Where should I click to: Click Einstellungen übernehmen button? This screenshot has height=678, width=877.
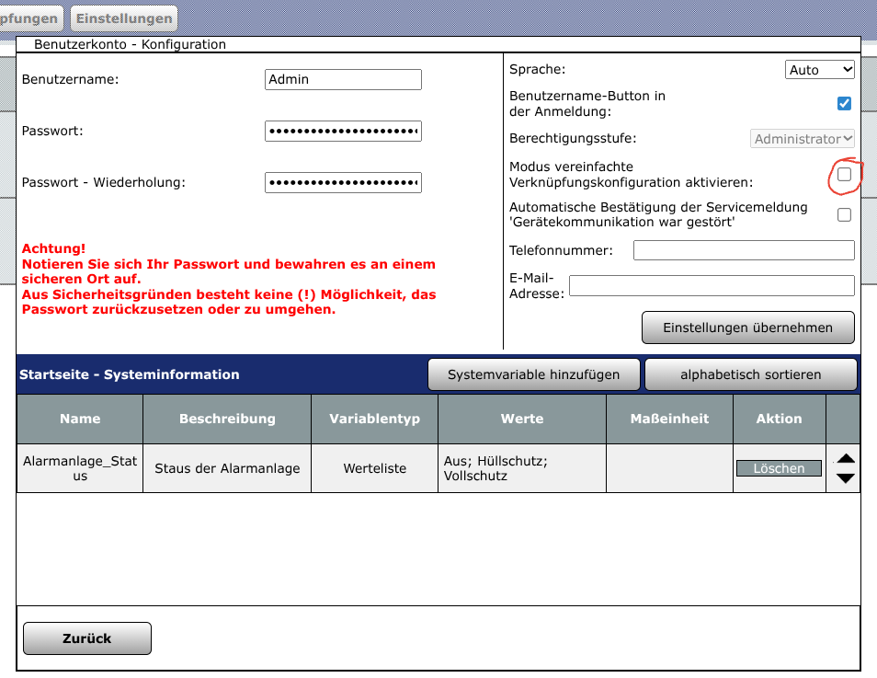(747, 328)
